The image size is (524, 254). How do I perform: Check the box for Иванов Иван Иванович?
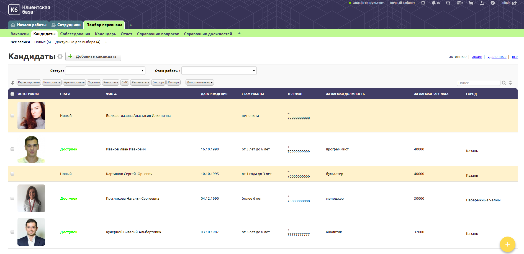[12, 149]
